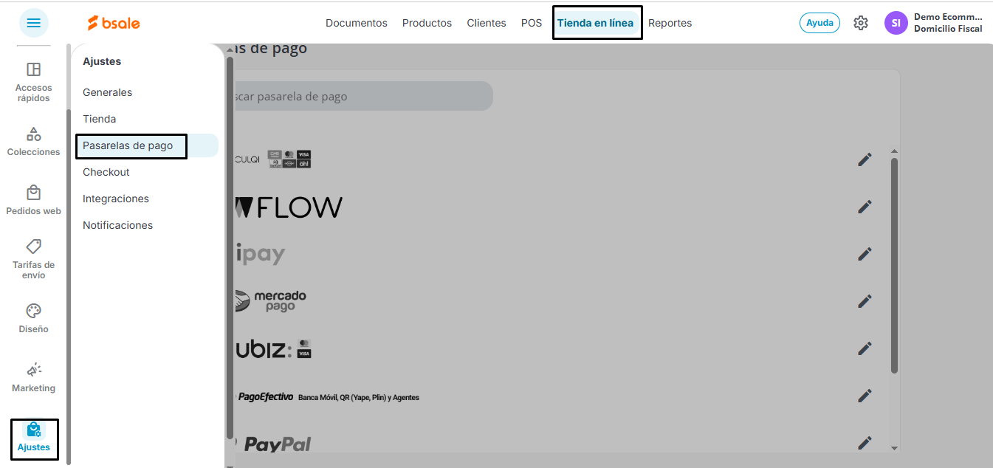Open the Diseño section

click(x=34, y=318)
